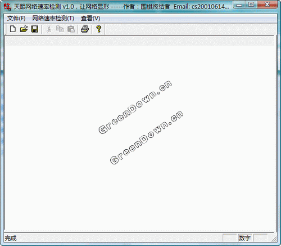
Task: Click the 完成 status bar text
Action: coord(11,238)
